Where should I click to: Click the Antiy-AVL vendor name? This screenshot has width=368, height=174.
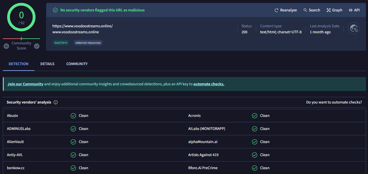[15, 155]
